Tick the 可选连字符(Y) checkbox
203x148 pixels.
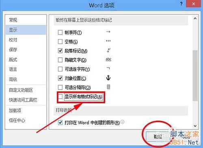(60, 69)
